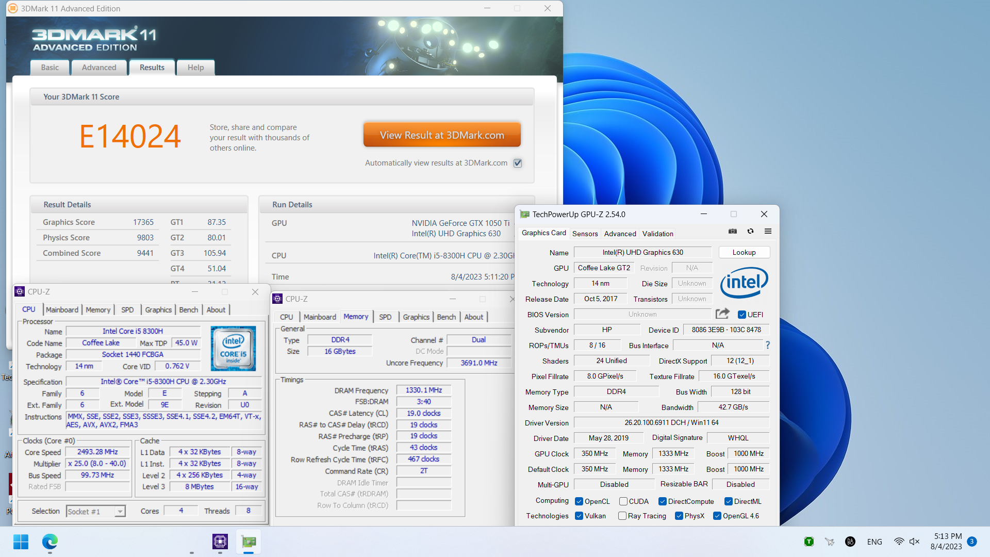Open the Validation tab in GPU-Z
The image size is (990, 557).
657,234
